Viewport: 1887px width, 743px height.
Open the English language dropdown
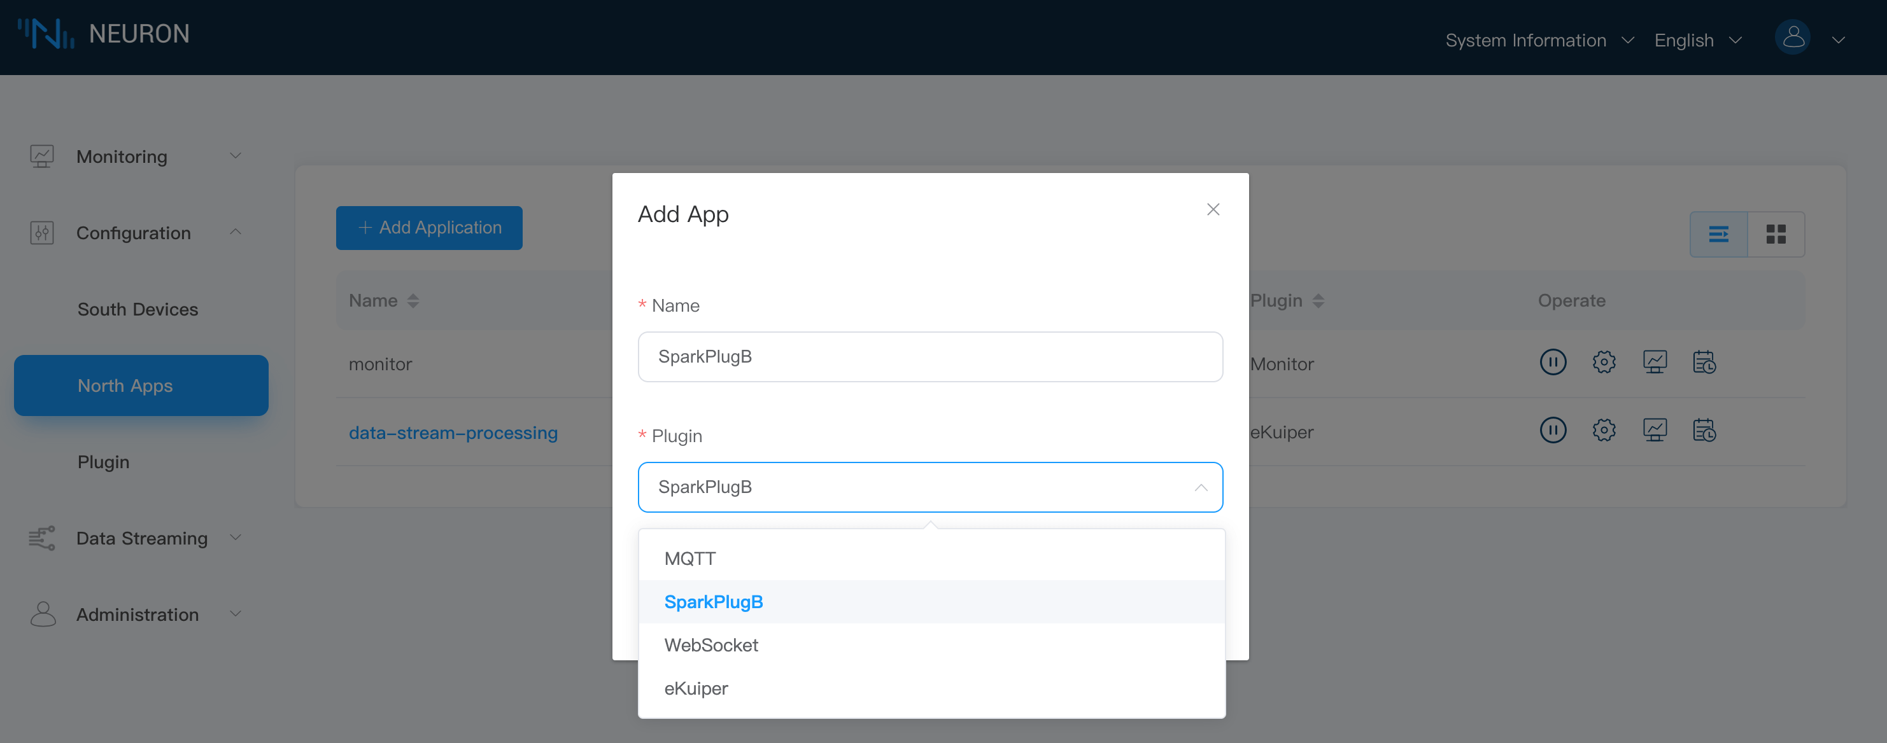(1697, 40)
